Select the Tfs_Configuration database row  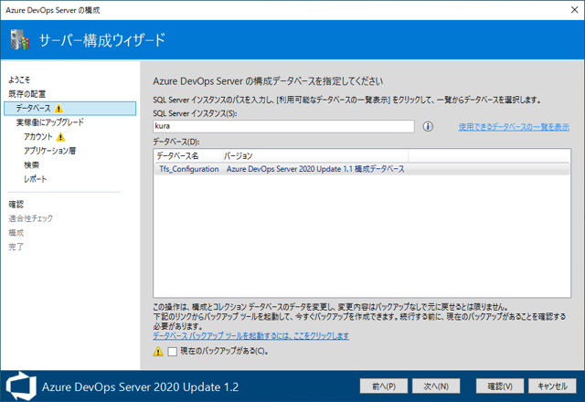(362, 169)
